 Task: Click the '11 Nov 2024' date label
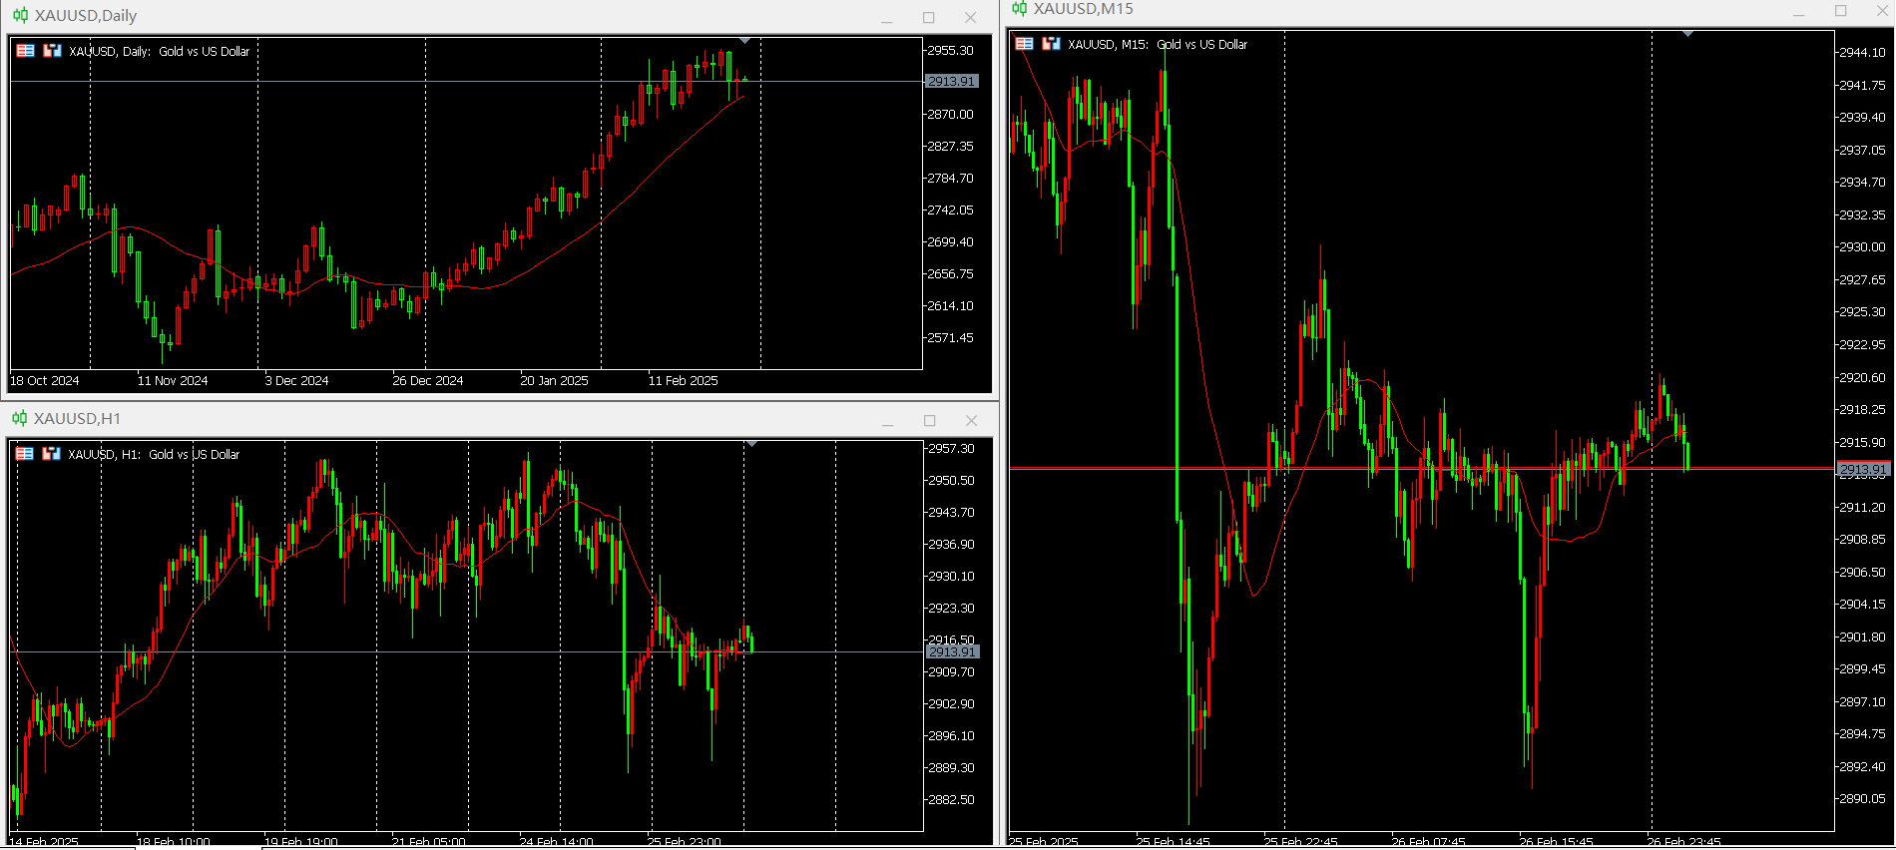pyautogui.click(x=173, y=380)
